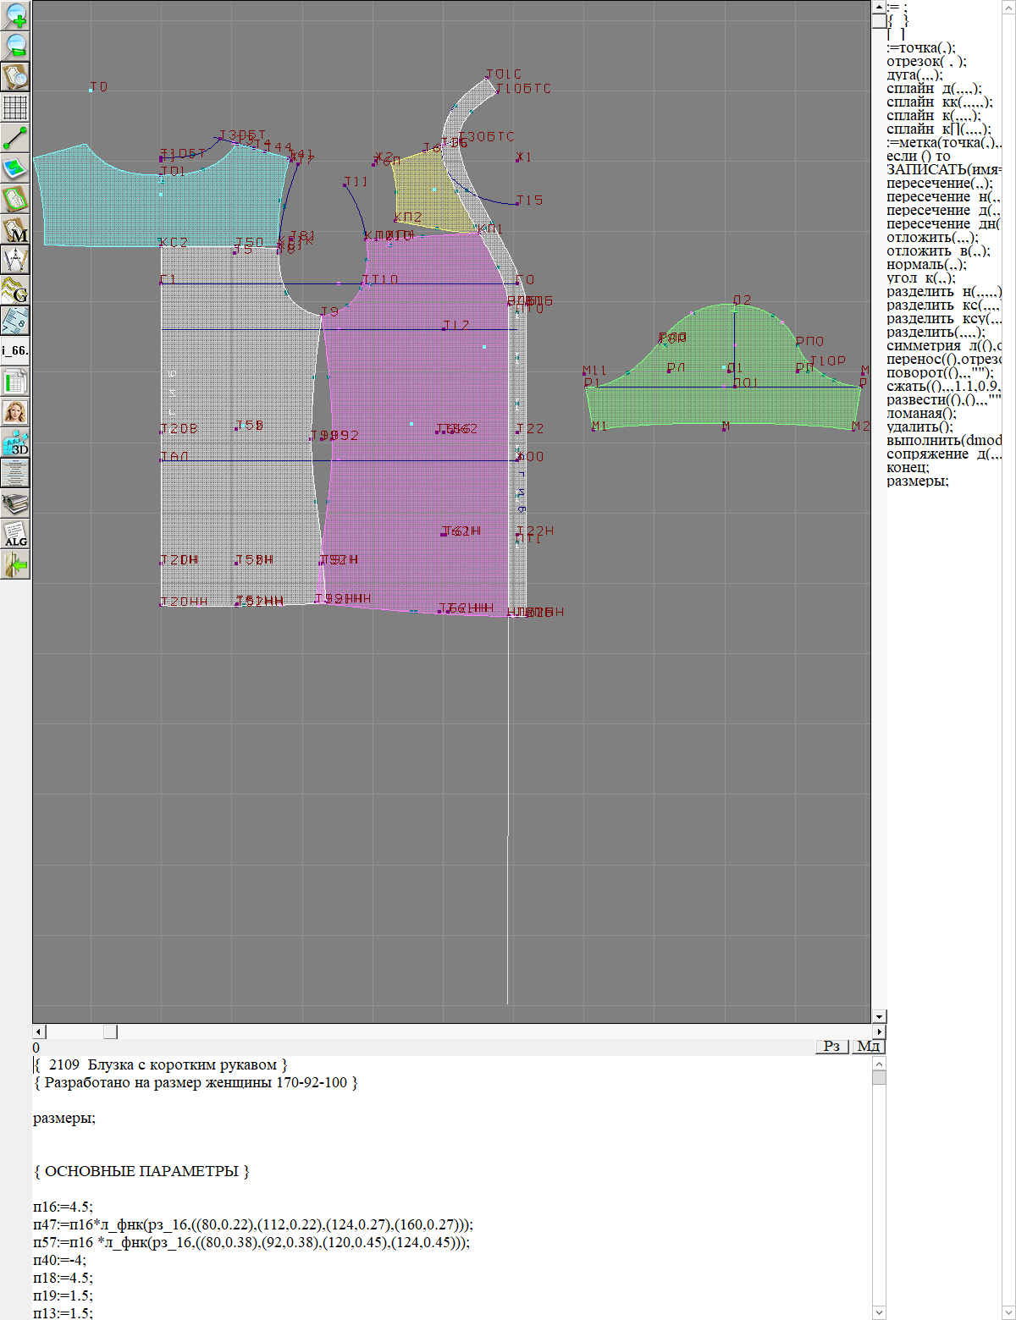1016x1320 pixels.
Task: Click the zoom out magnifier icon
Action: coord(15,46)
